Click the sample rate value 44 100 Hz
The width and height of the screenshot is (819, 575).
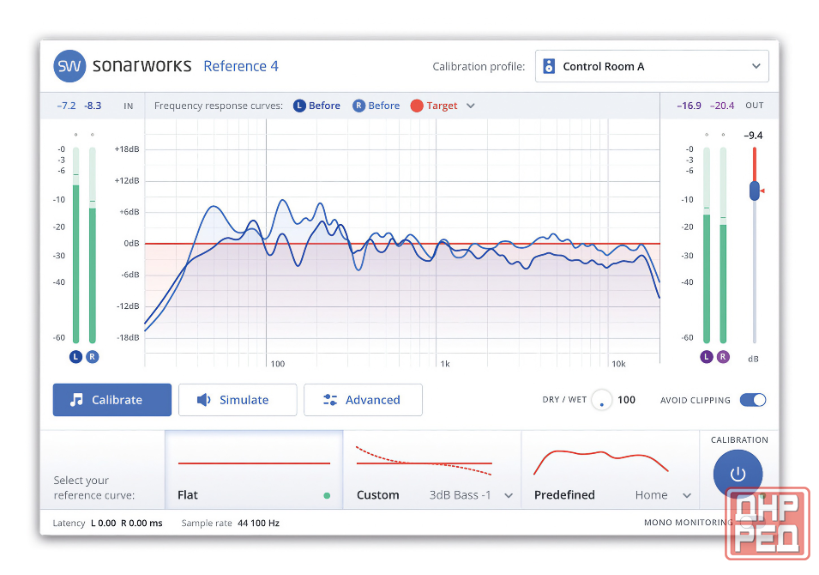click(258, 524)
